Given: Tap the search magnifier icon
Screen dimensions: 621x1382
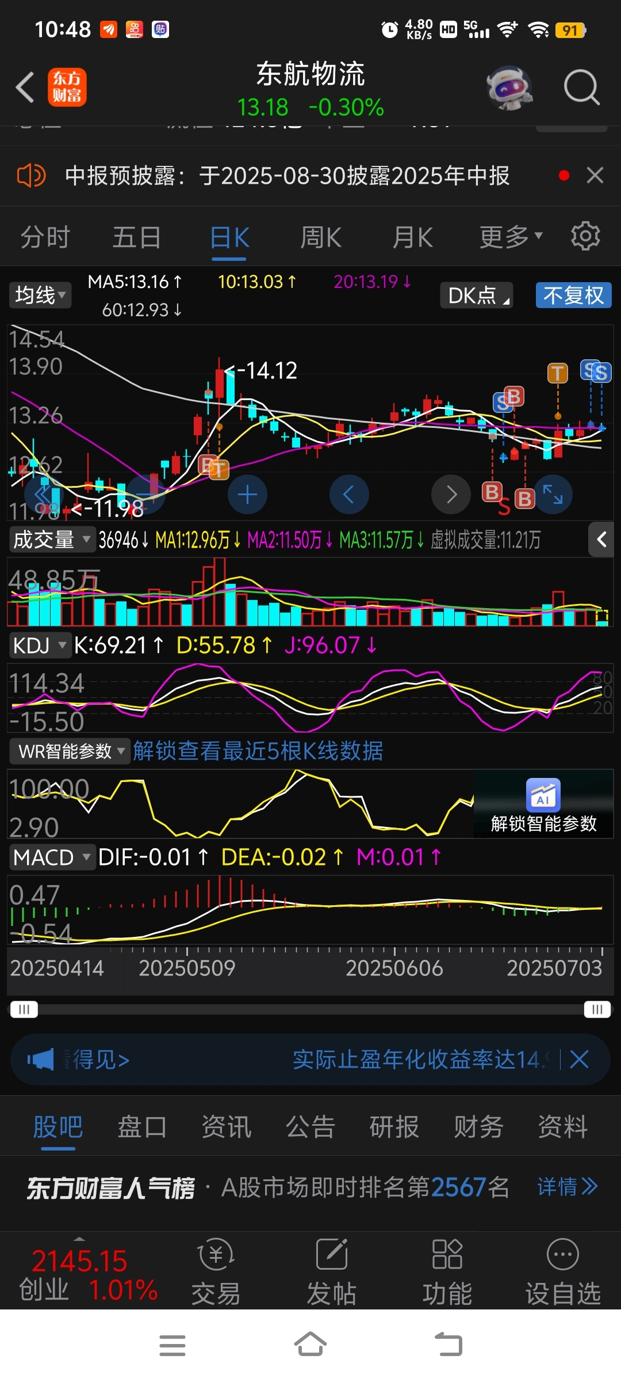Looking at the screenshot, I should click(582, 88).
